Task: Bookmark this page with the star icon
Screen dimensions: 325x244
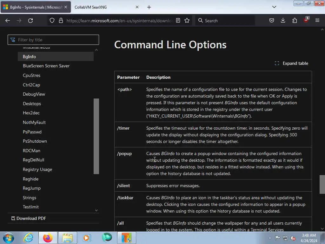Action: (187, 21)
